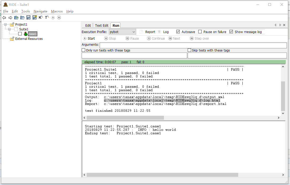Click the 'hello world' INFO log line
The image size is (290, 185).
(130, 130)
